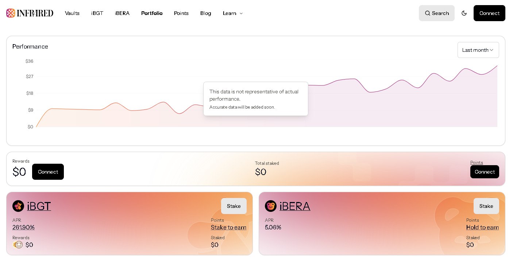Connect wallet next to Rewards $0
This screenshot has width=509, height=268.
point(48,172)
